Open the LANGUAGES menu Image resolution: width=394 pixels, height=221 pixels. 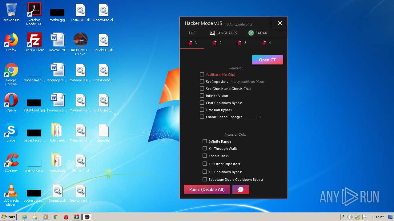[x=223, y=33]
